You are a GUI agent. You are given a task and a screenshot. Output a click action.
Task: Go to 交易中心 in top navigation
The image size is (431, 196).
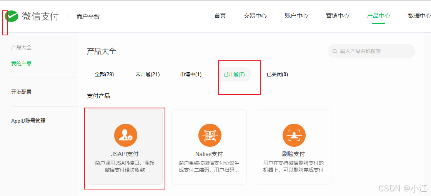pyautogui.click(x=255, y=16)
